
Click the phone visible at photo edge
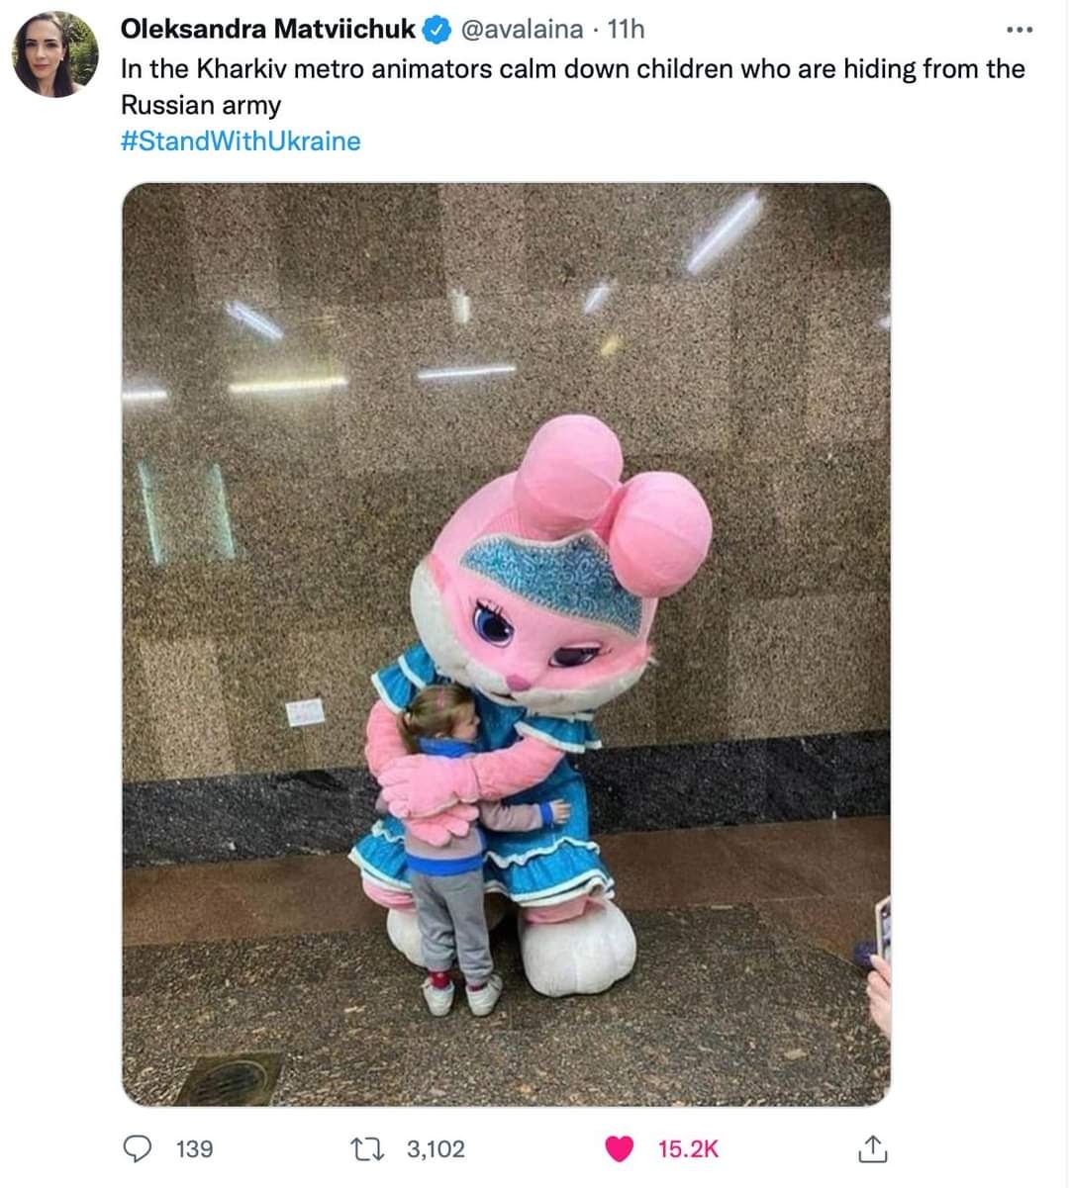(x=881, y=930)
